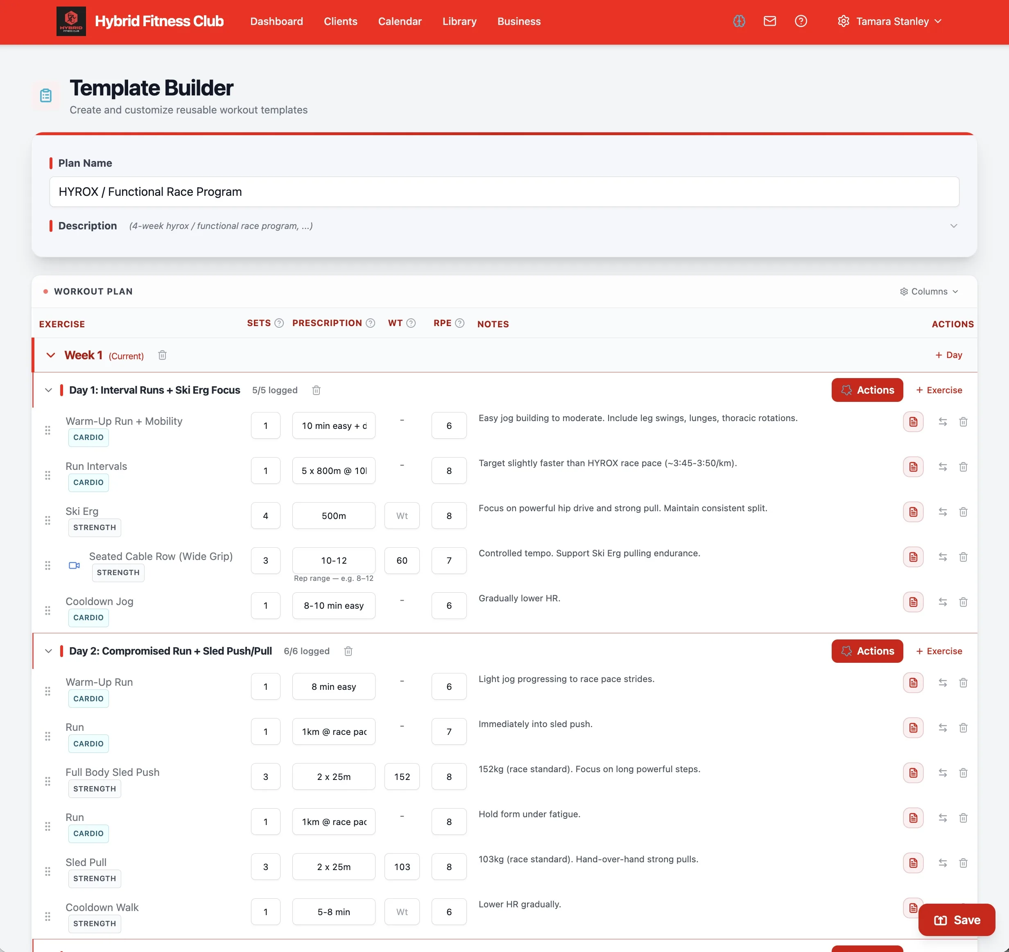Delete the Ski Erg exercise row

click(963, 512)
